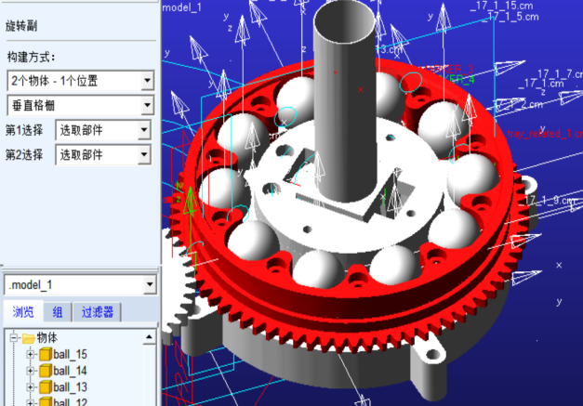Click the ball_15 yellow part icon

pyautogui.click(x=46, y=354)
